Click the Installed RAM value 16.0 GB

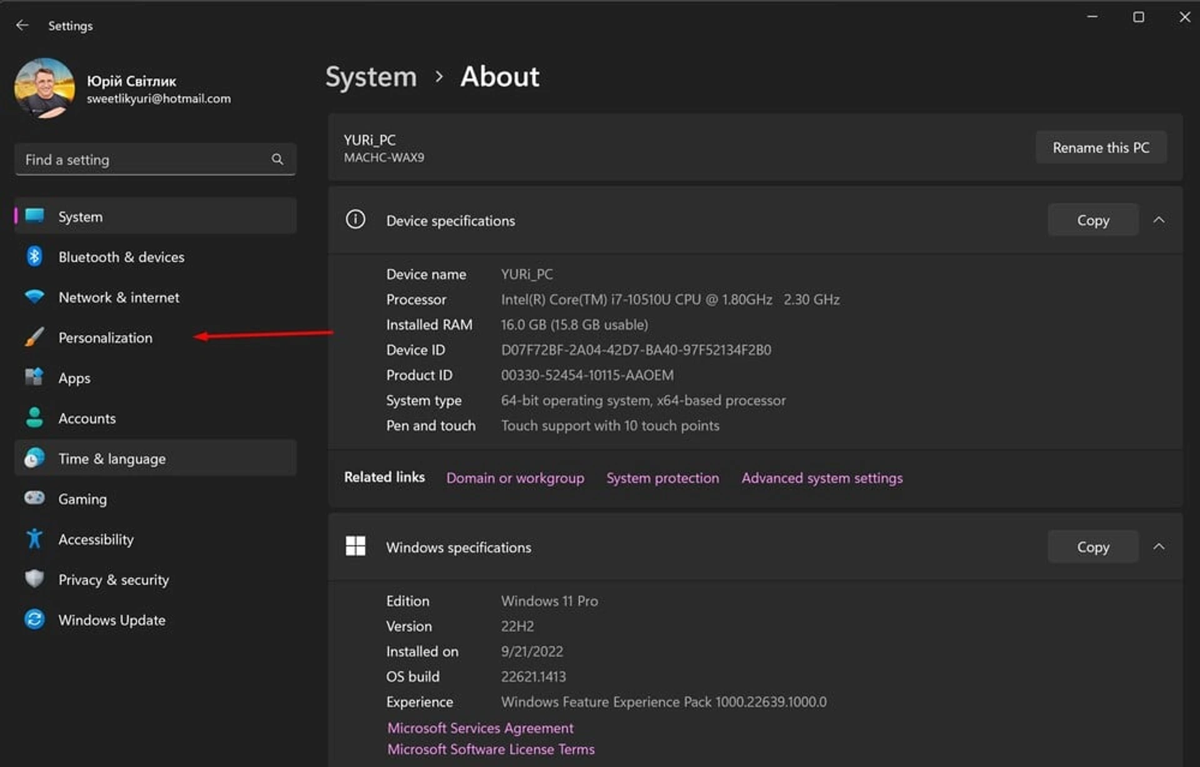click(x=574, y=325)
